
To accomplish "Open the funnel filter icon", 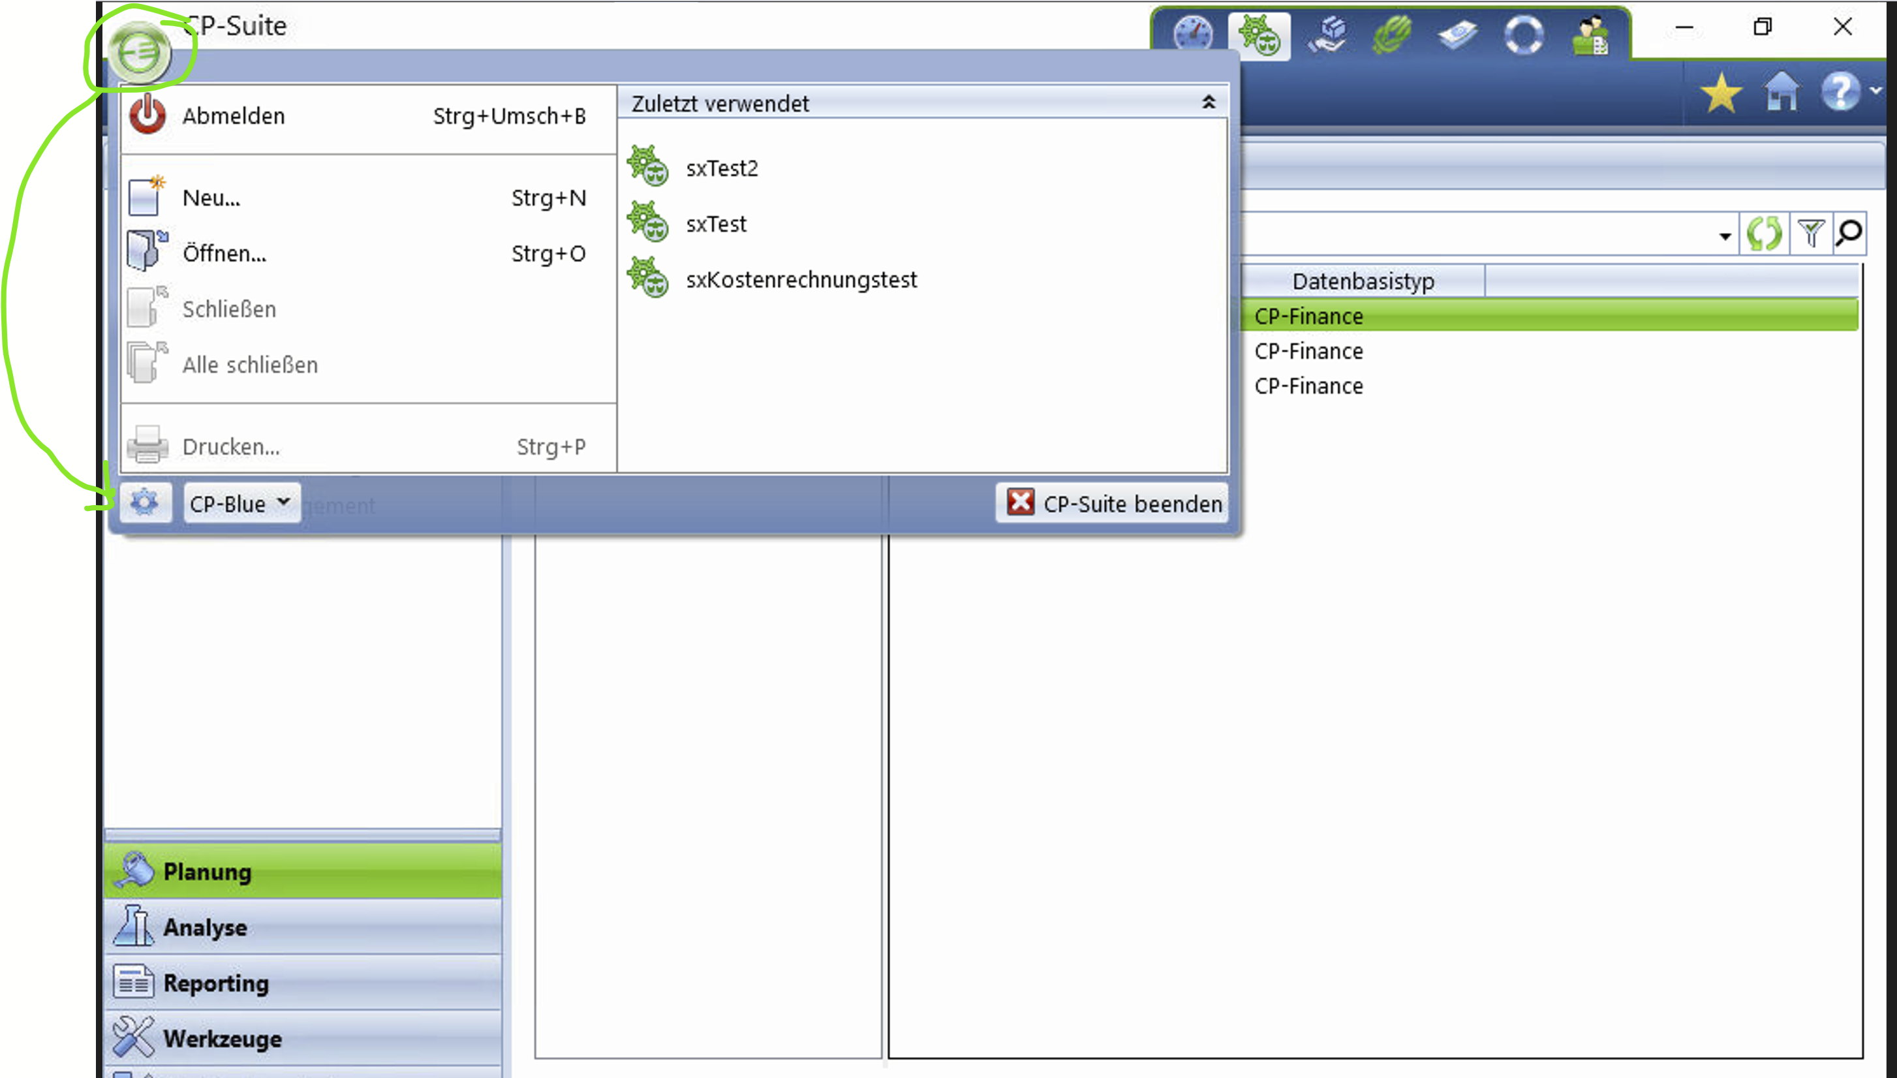I will tap(1811, 234).
